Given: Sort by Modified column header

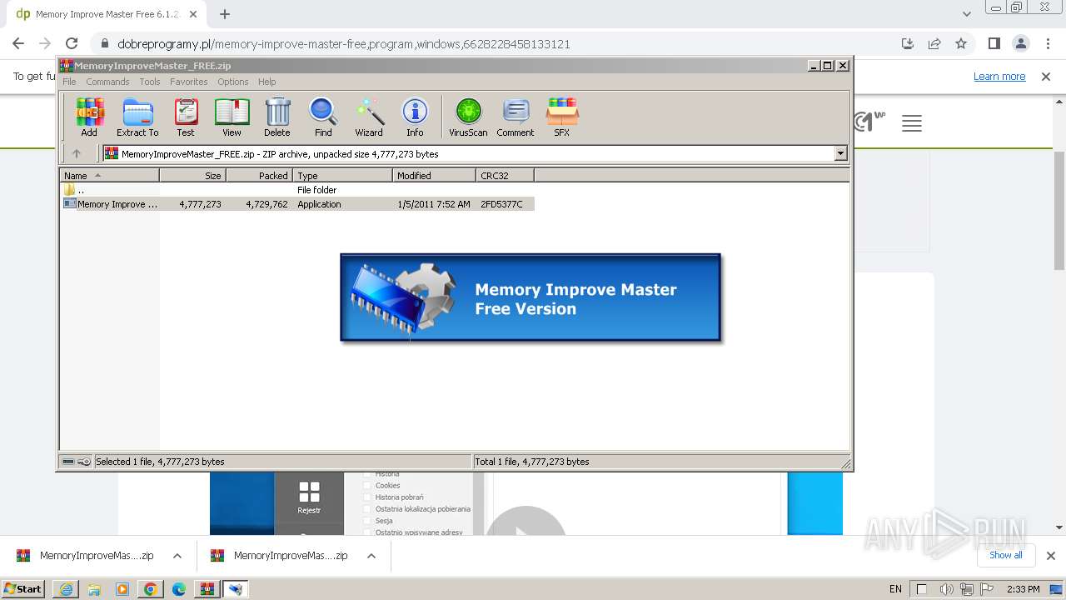Looking at the screenshot, I should point(434,176).
